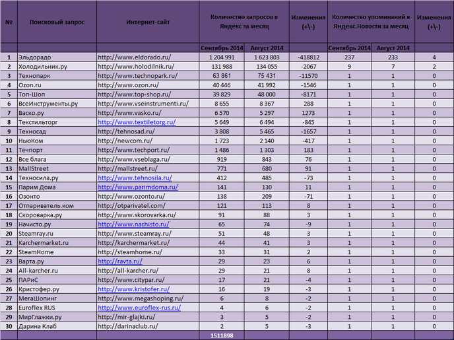Click the ravta.ru link

click(x=120, y=261)
